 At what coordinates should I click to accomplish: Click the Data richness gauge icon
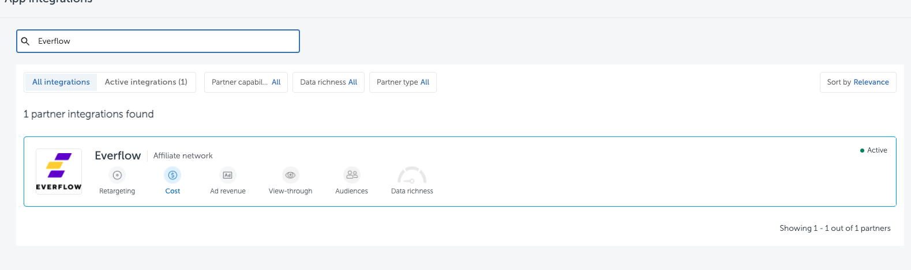(412, 175)
